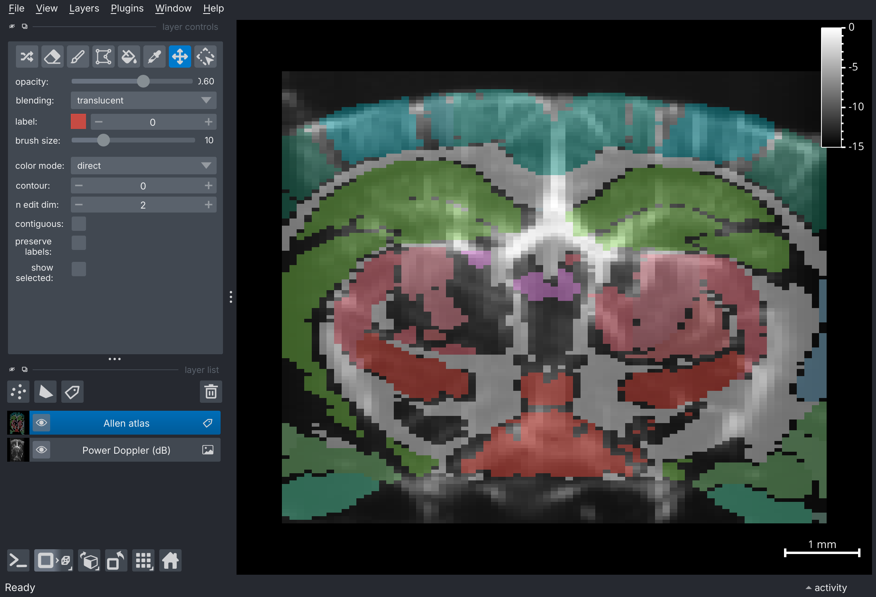Open the blending dropdown

pyautogui.click(x=143, y=100)
